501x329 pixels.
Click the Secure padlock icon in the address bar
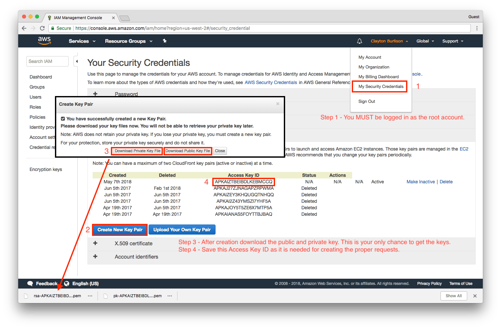pyautogui.click(x=53, y=28)
